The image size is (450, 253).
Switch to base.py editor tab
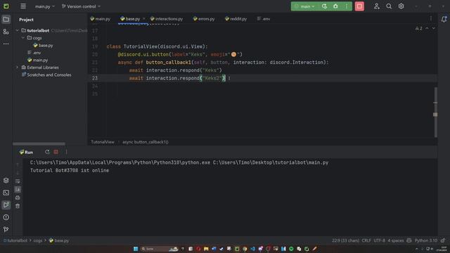pyautogui.click(x=130, y=19)
